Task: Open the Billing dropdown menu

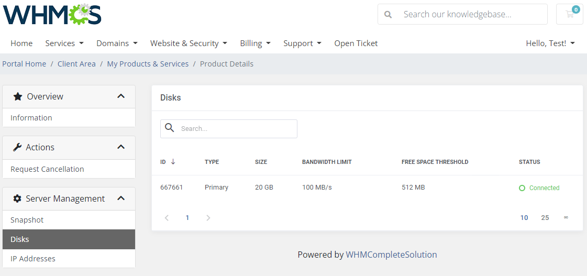Action: (x=256, y=43)
